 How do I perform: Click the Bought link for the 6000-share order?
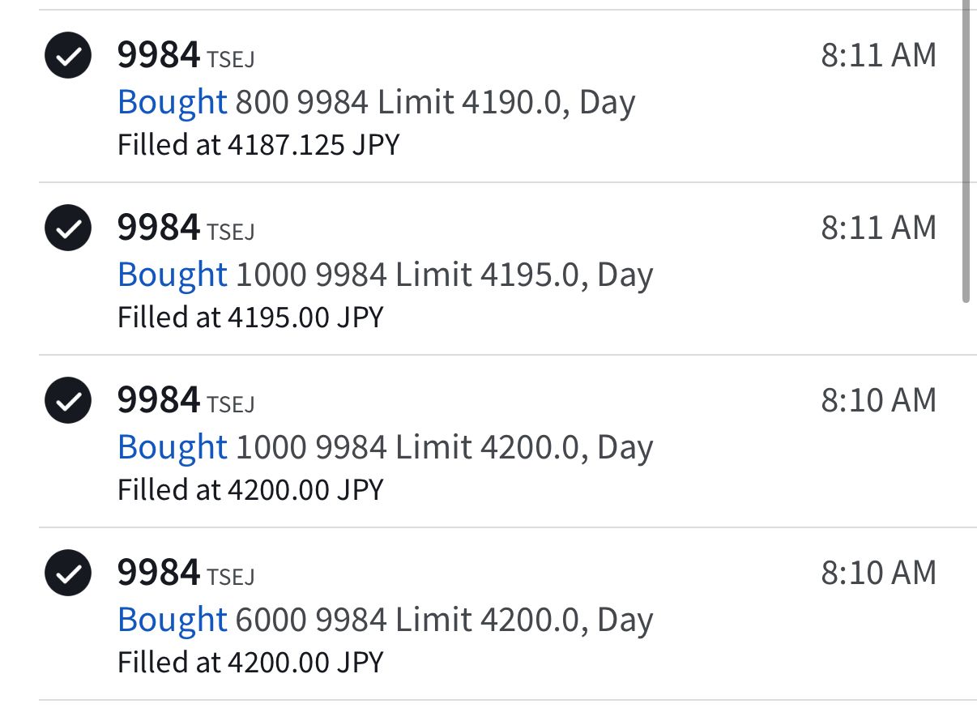(x=172, y=620)
